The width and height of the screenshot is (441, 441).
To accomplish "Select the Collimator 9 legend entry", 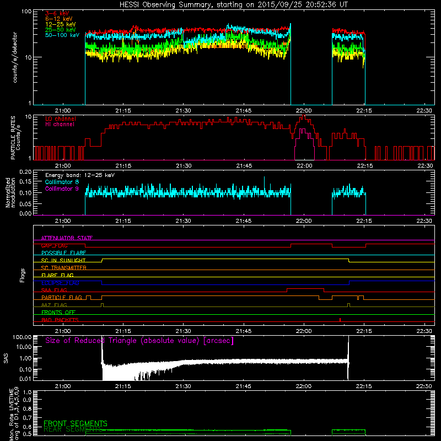I will click(62, 189).
